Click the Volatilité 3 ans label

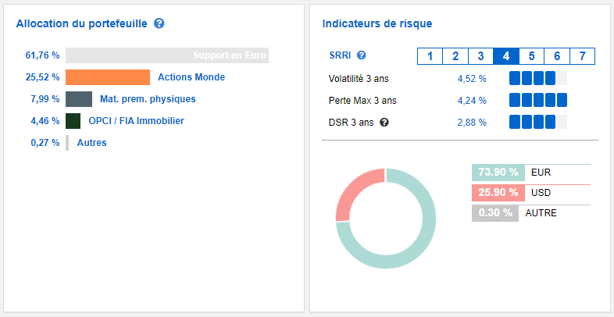coord(359,79)
